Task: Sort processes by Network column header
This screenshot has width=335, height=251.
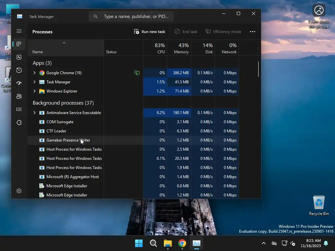Action: pos(227,48)
